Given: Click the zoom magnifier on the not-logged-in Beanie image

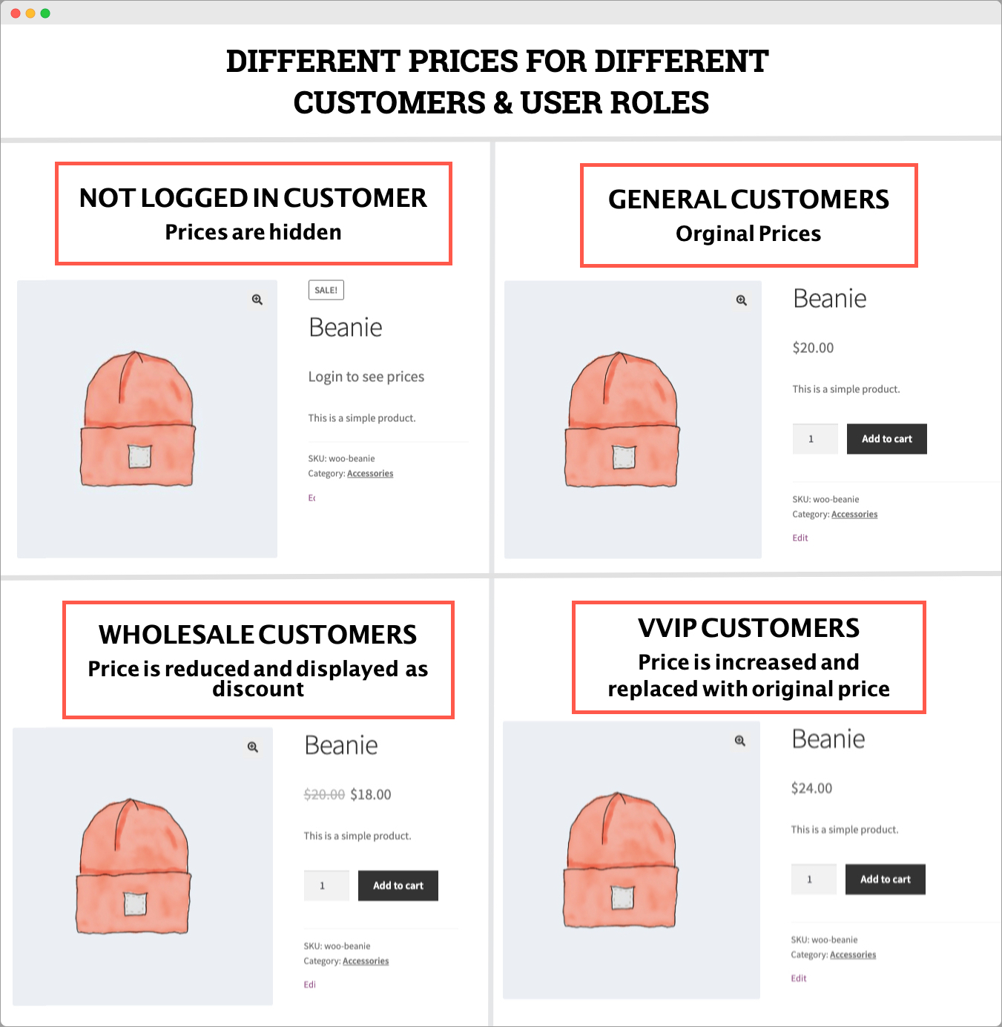Looking at the screenshot, I should (257, 299).
